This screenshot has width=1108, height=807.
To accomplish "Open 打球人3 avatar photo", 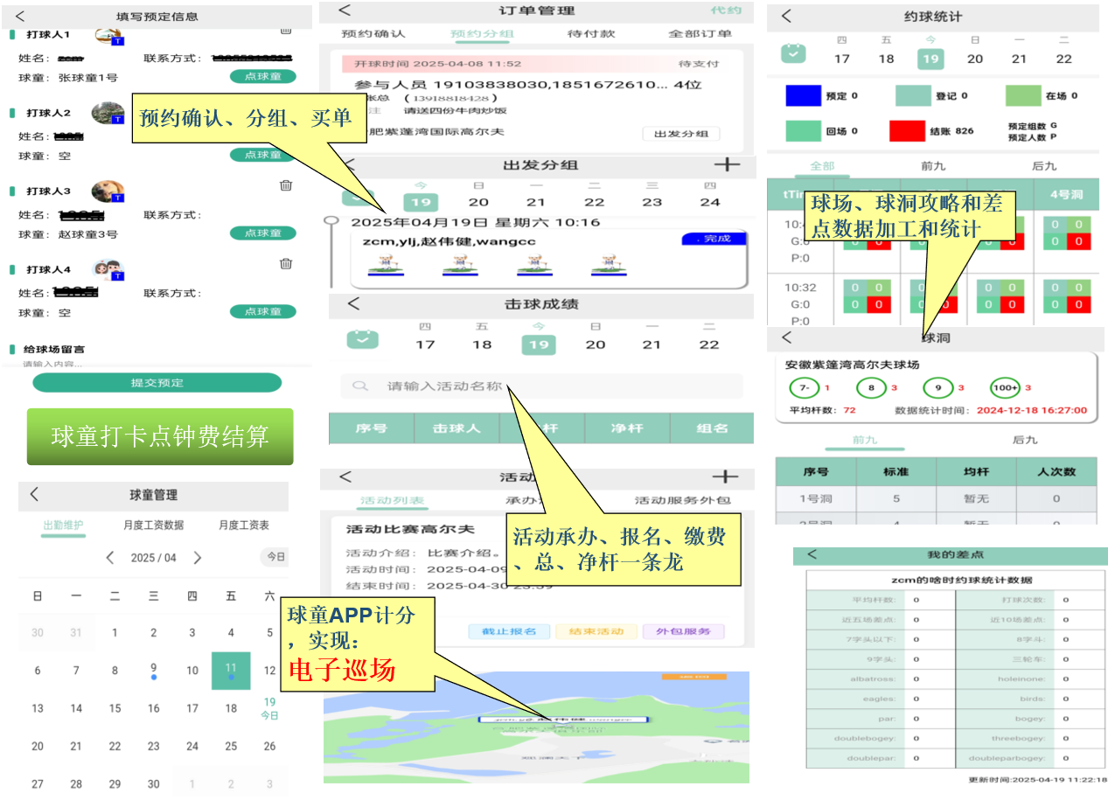I will [108, 192].
